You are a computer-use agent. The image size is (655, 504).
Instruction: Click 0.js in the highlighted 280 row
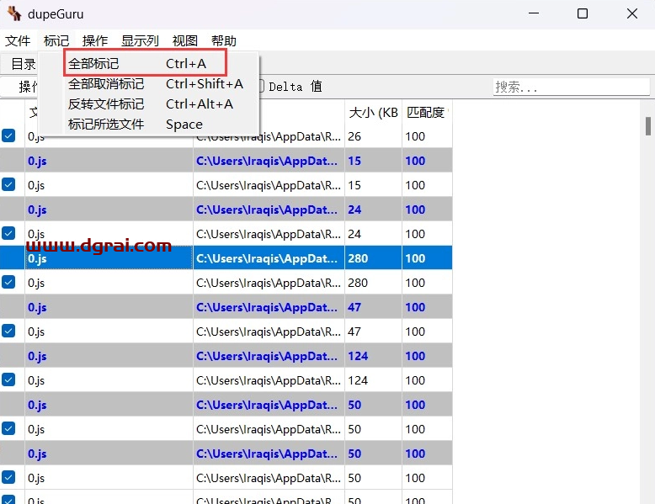click(x=37, y=258)
